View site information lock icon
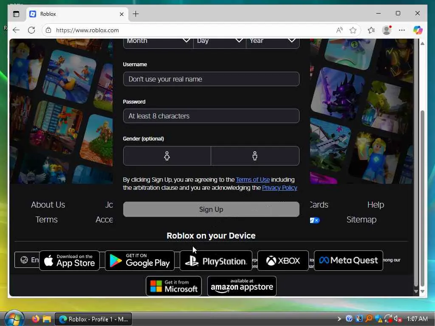This screenshot has height=326, width=435. coord(48,30)
